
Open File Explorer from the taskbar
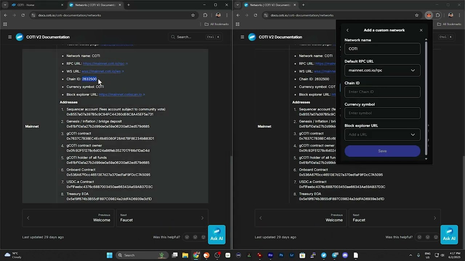tap(185, 255)
